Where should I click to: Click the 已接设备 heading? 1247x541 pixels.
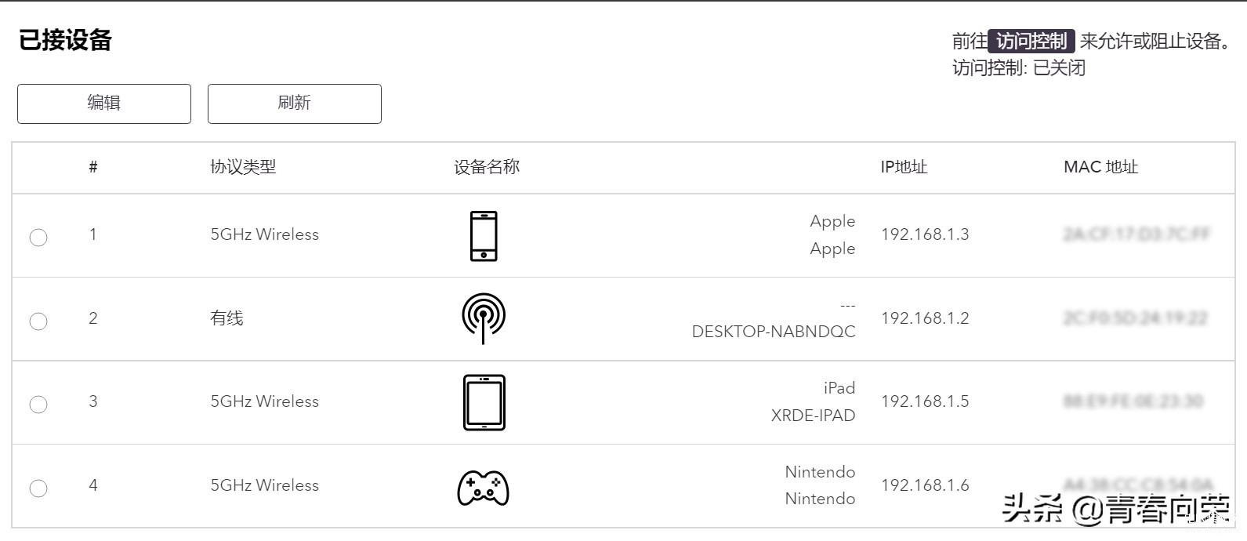tap(65, 40)
